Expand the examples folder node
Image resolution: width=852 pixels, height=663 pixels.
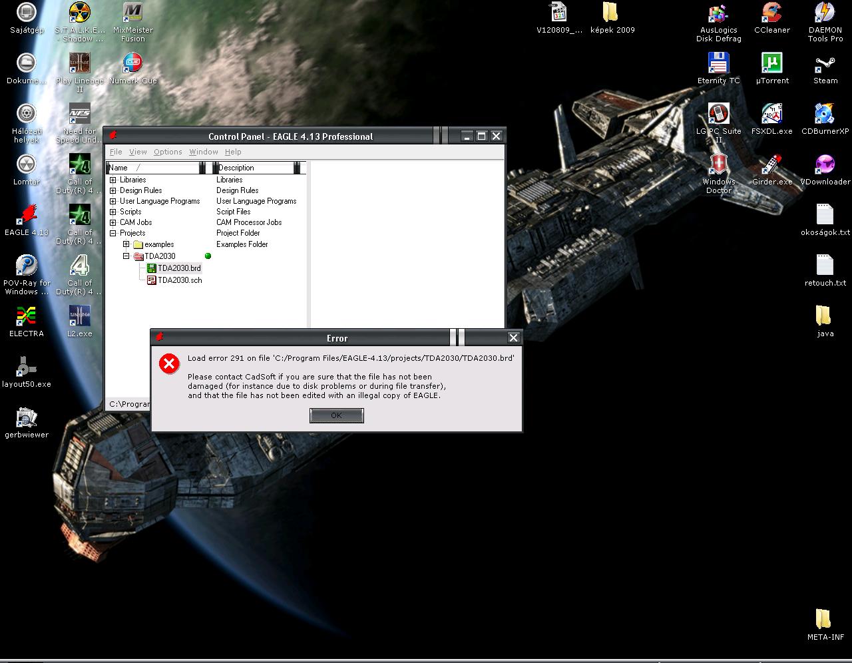[x=126, y=244]
